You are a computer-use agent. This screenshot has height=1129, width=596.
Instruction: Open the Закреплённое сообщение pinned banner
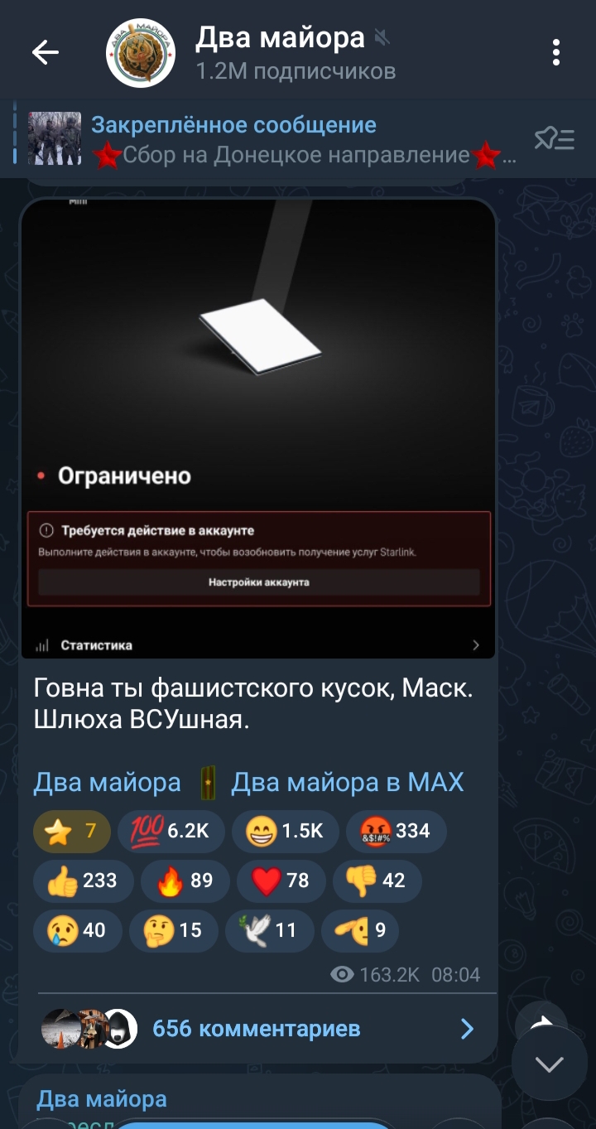click(273, 139)
